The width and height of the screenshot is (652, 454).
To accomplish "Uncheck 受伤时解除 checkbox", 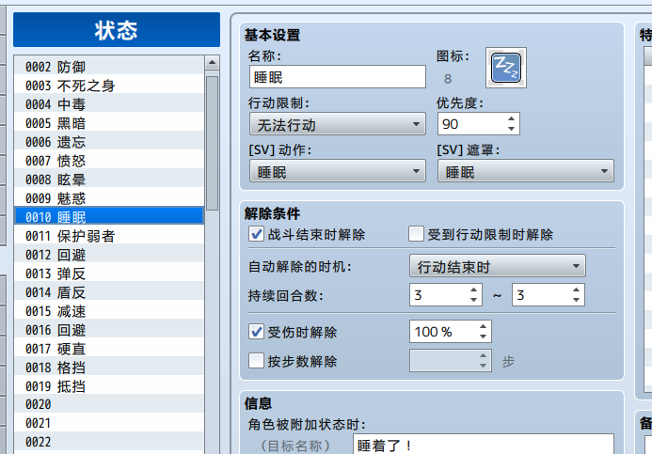I will click(256, 332).
